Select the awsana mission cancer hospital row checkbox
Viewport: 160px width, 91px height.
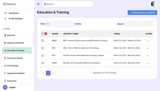43,41
